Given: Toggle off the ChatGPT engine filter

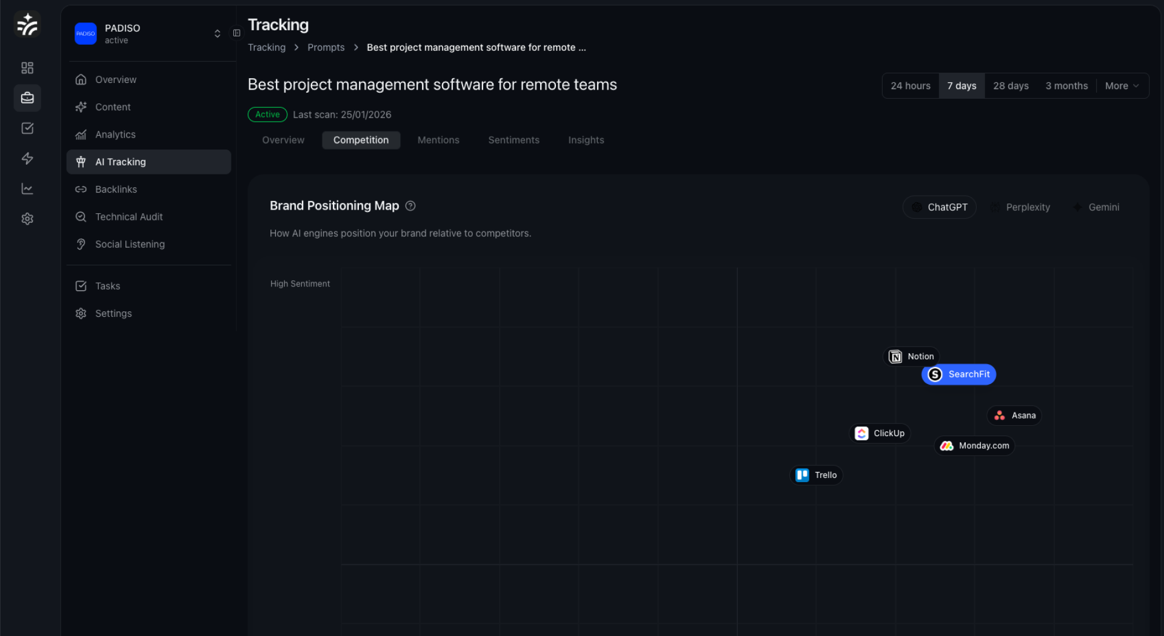Looking at the screenshot, I should point(939,207).
